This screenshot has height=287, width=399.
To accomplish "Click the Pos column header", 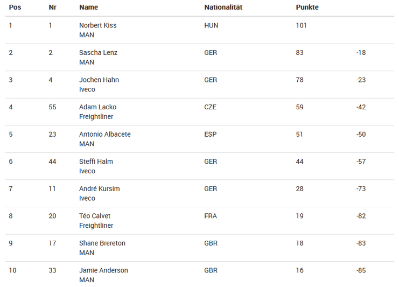I will (x=15, y=7).
